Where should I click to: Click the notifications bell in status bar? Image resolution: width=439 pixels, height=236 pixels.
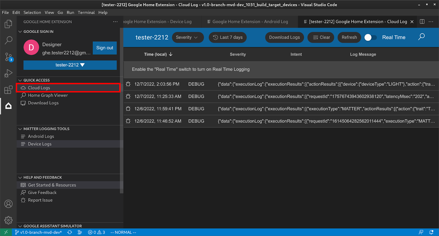(x=431, y=232)
